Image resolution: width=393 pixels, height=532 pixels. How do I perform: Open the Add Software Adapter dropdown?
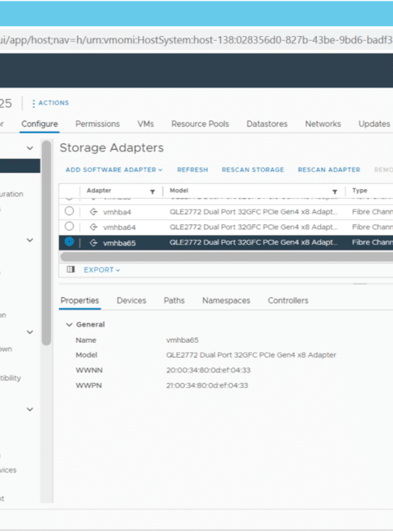(x=114, y=169)
